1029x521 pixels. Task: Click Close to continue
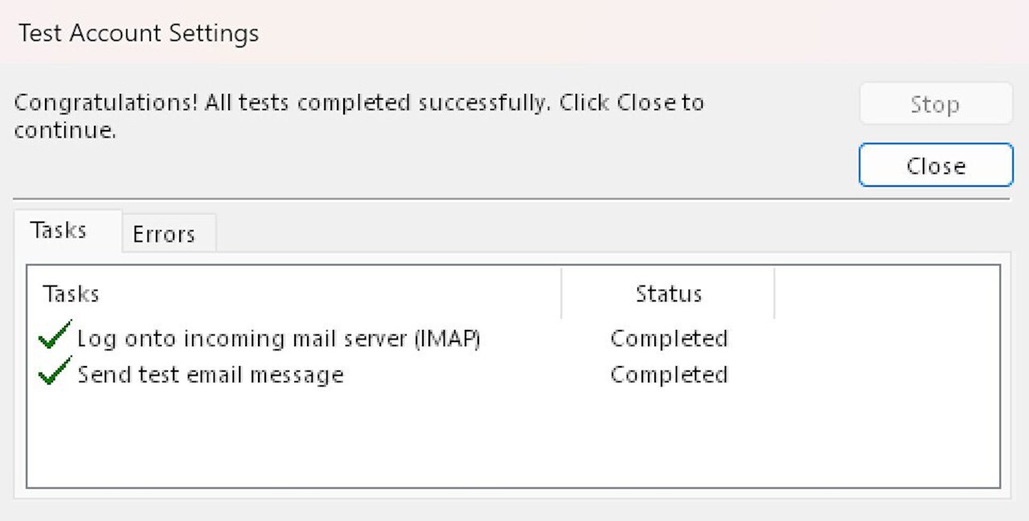point(935,165)
